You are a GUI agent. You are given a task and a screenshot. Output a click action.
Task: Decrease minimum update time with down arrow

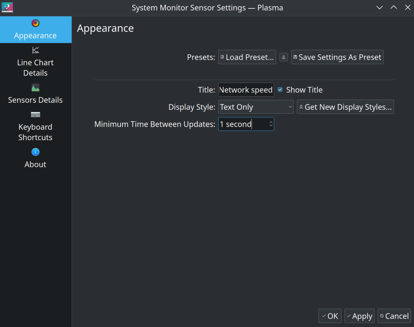click(x=271, y=126)
